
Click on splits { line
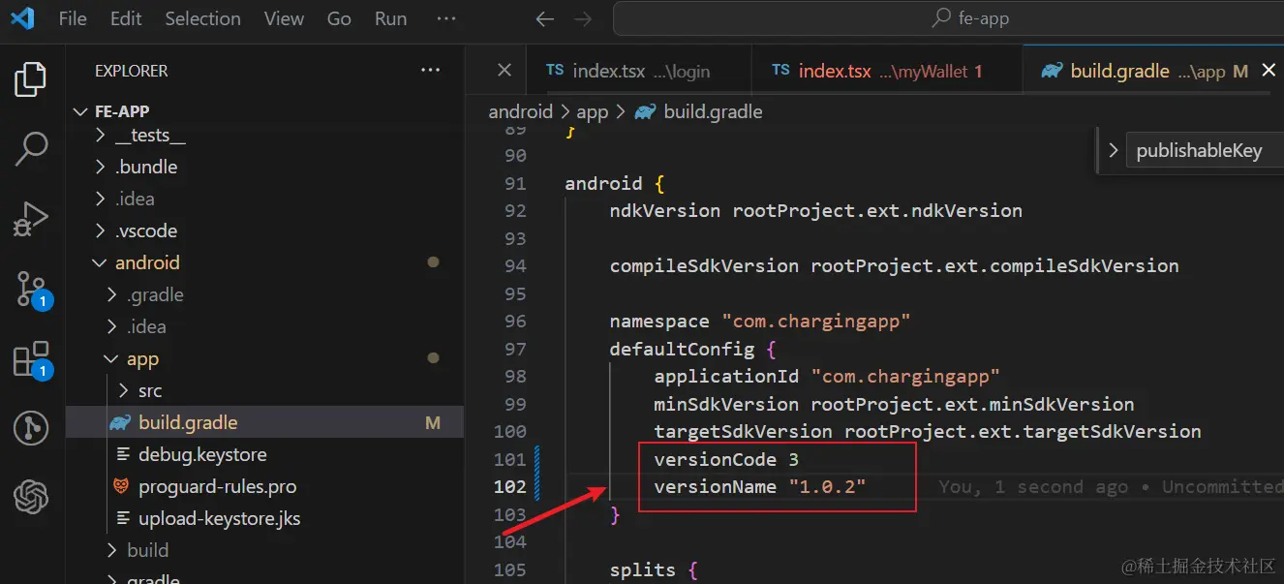[x=654, y=569]
